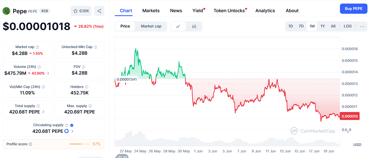Open chart more options ellipsis
369x158 pixels.
pyautogui.click(x=362, y=26)
